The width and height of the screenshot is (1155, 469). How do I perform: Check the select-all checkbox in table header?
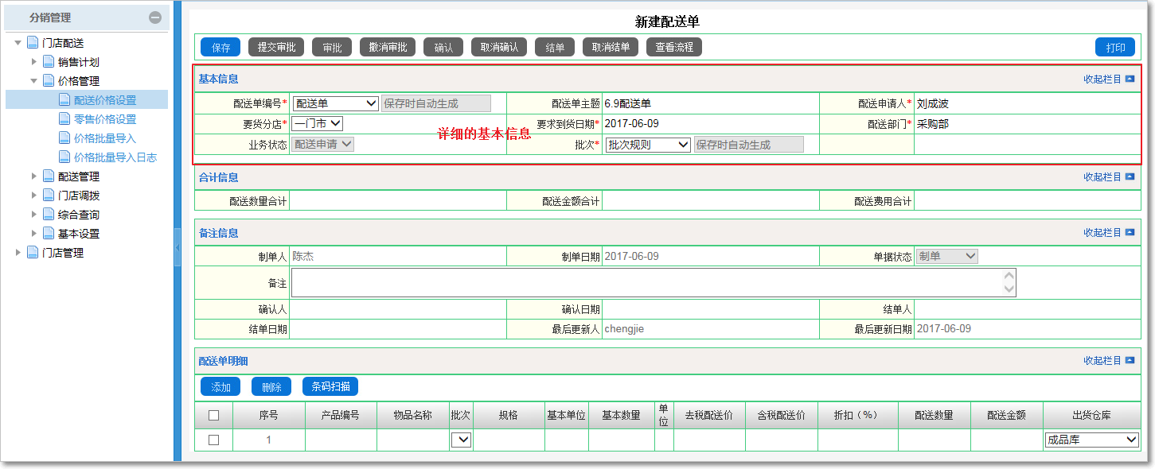pyautogui.click(x=213, y=415)
